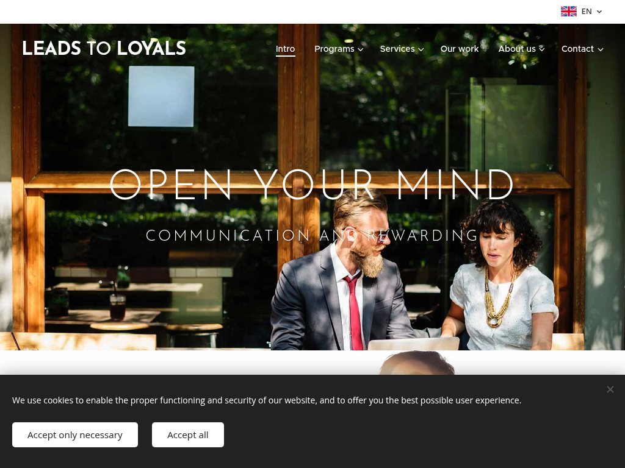Expand the About us chevron arrow
This screenshot has height=468, width=625.
tap(542, 49)
